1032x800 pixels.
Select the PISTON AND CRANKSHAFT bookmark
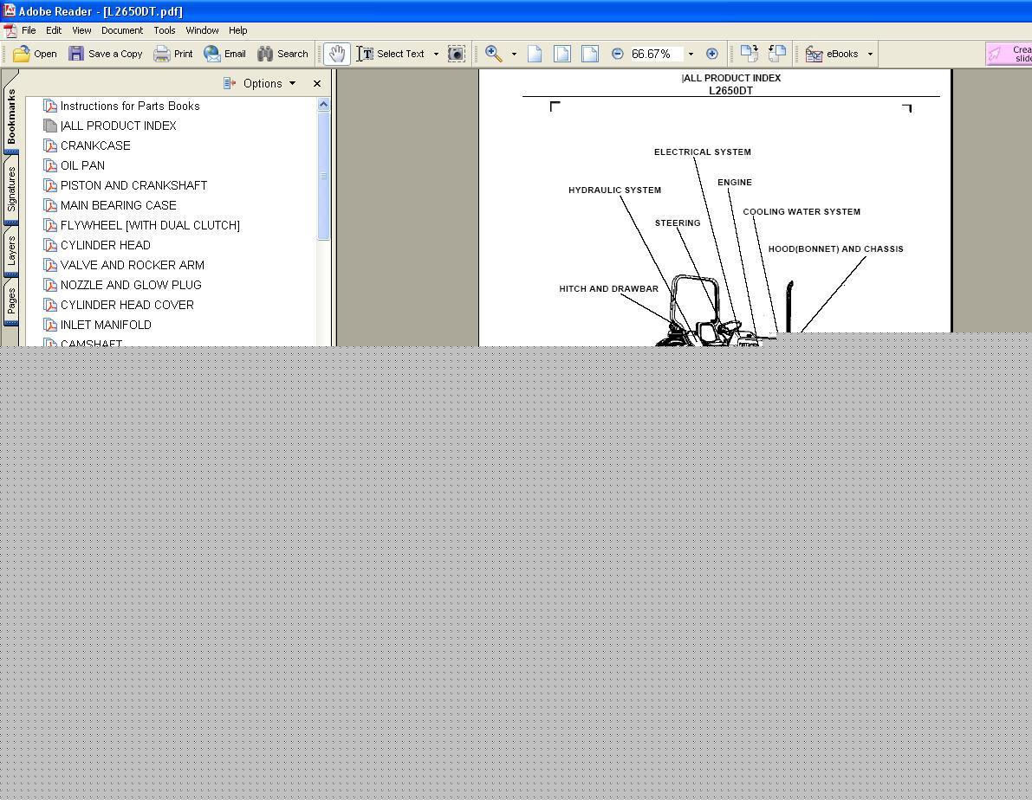pos(133,185)
